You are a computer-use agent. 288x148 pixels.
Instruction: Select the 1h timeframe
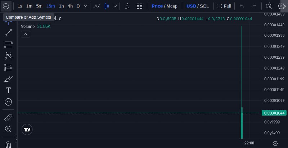coord(61,6)
